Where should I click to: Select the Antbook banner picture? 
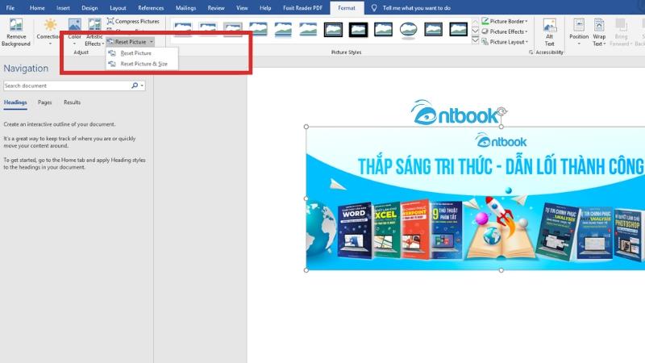tap(476, 198)
